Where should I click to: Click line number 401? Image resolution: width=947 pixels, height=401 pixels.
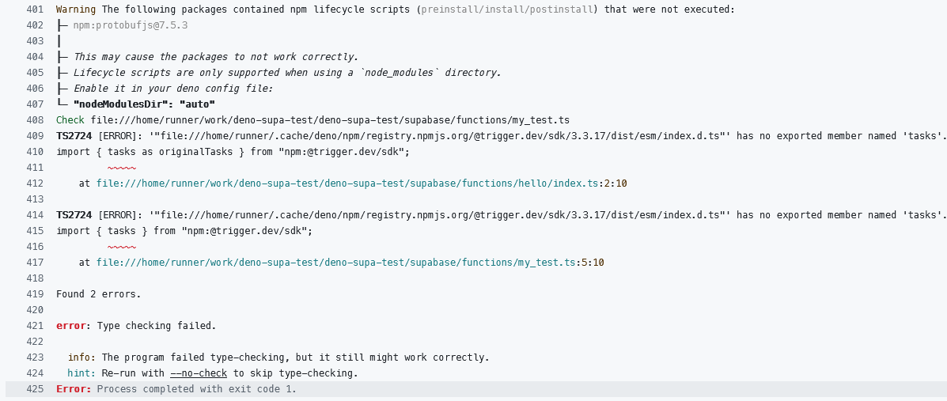point(34,9)
